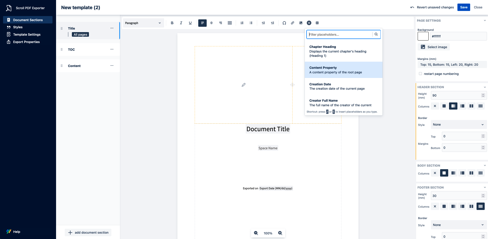Set header section to no columns

[435, 106]
